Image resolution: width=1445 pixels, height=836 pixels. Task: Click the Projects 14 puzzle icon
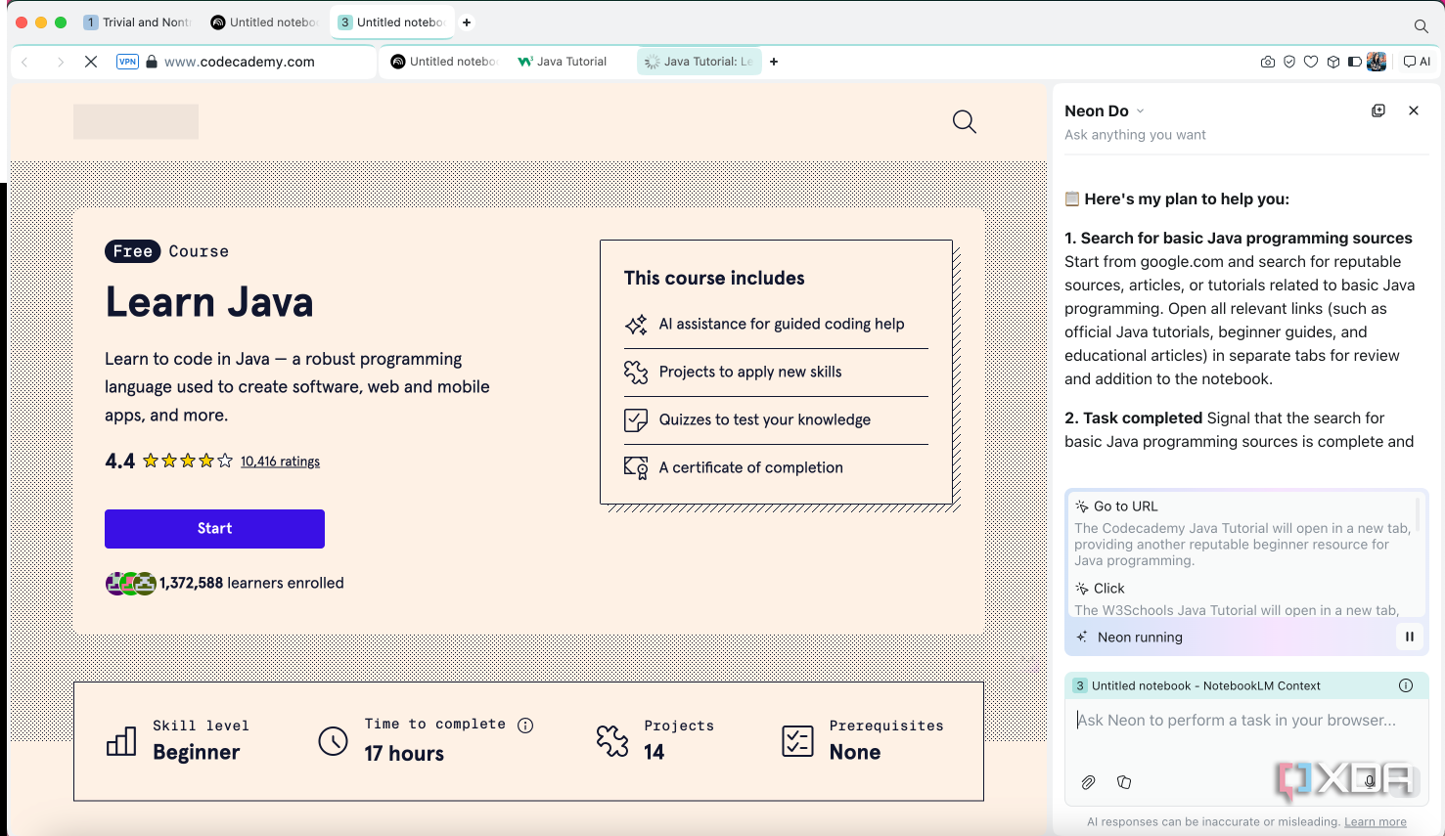click(x=612, y=741)
